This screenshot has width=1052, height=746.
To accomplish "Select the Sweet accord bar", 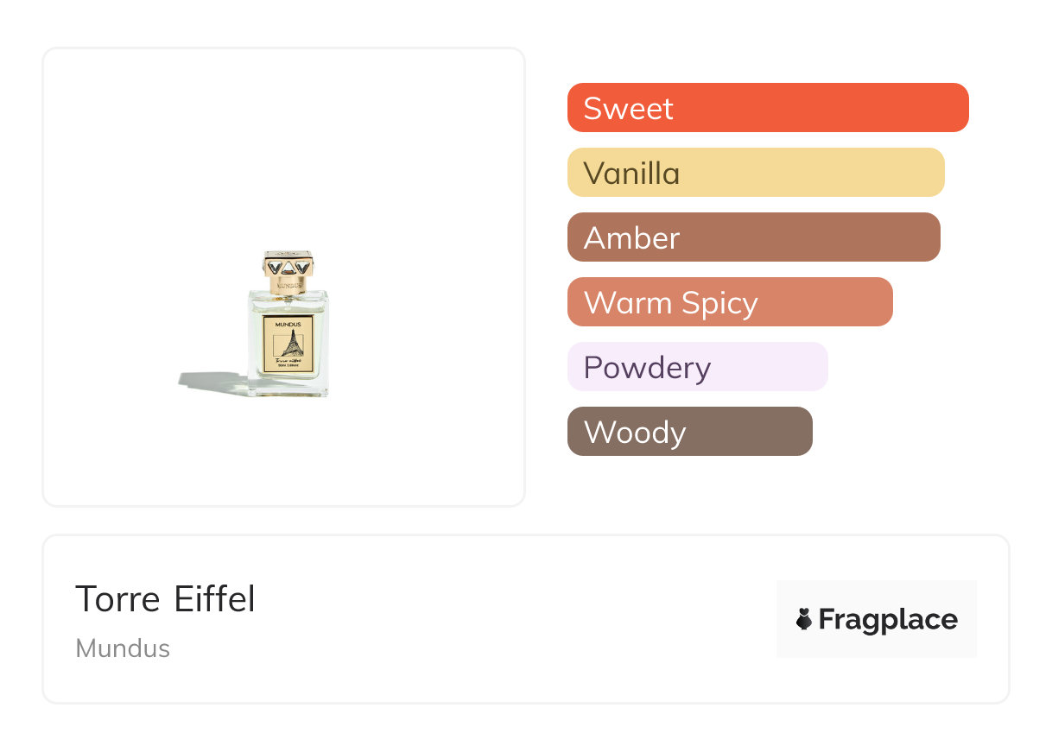I will (x=767, y=108).
